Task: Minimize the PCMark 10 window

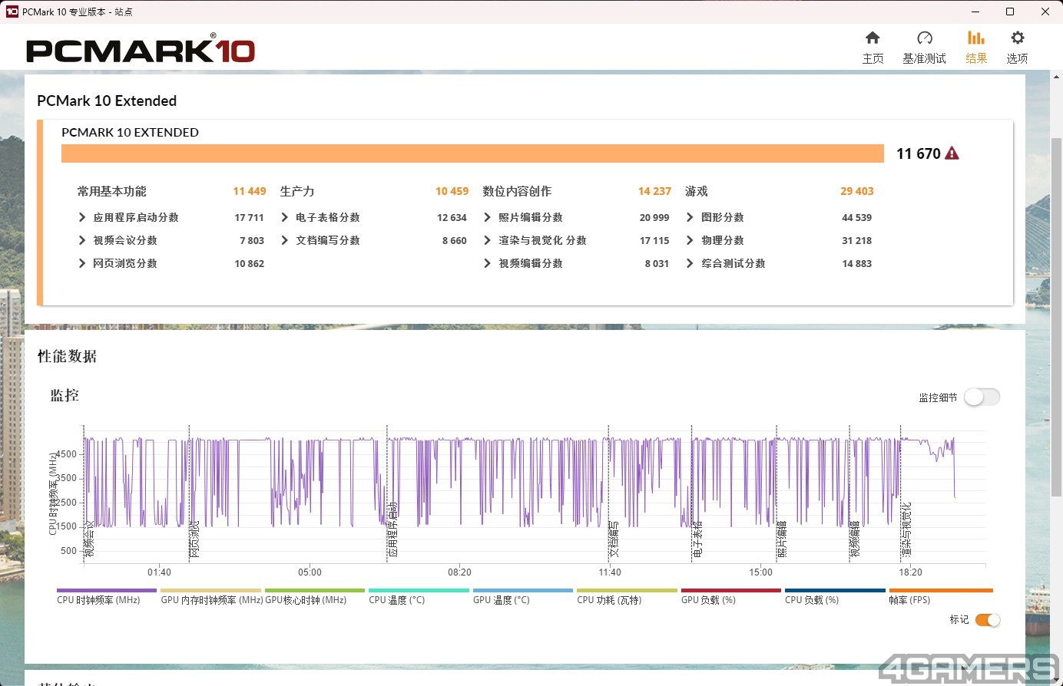Action: click(975, 12)
